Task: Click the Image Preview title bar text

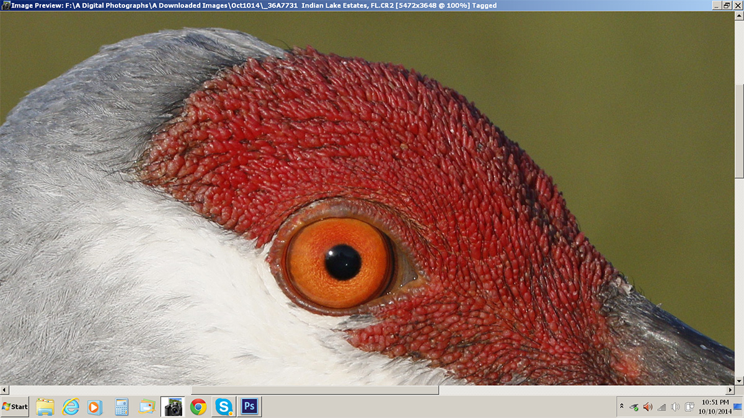Action: tap(254, 5)
